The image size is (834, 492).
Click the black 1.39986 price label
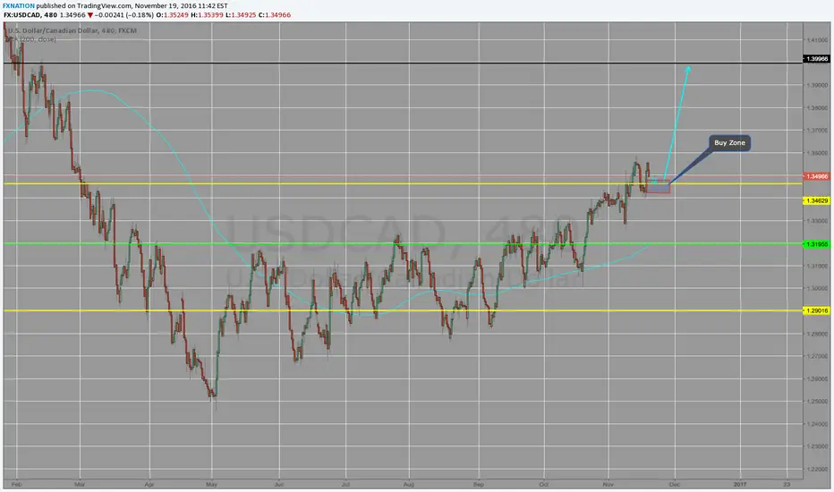coord(816,59)
